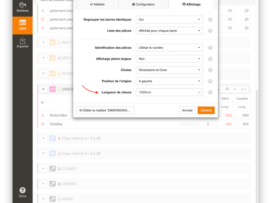This screenshot has width=271, height=203.
Task: Click help icon beside Chutes option
Action: (210, 70)
